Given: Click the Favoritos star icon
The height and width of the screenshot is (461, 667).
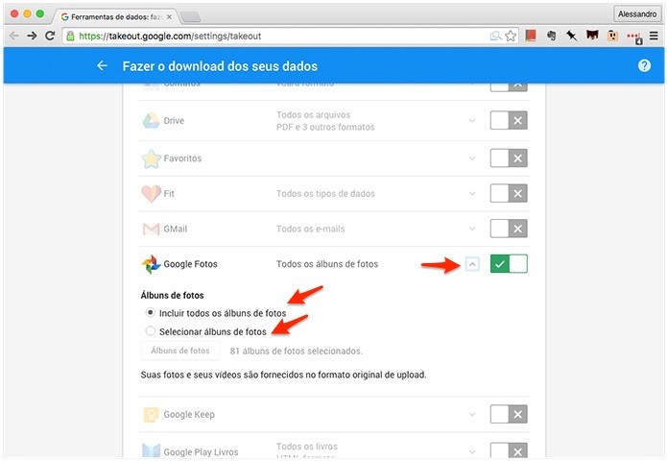Looking at the screenshot, I should tap(151, 158).
